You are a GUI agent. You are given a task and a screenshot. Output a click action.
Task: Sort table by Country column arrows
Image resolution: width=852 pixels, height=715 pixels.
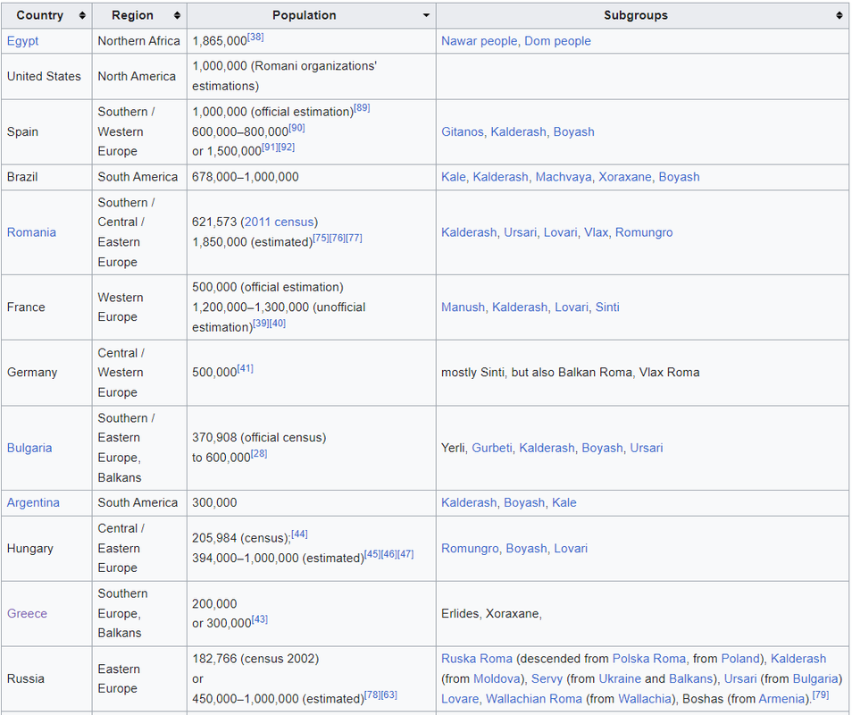click(x=82, y=15)
